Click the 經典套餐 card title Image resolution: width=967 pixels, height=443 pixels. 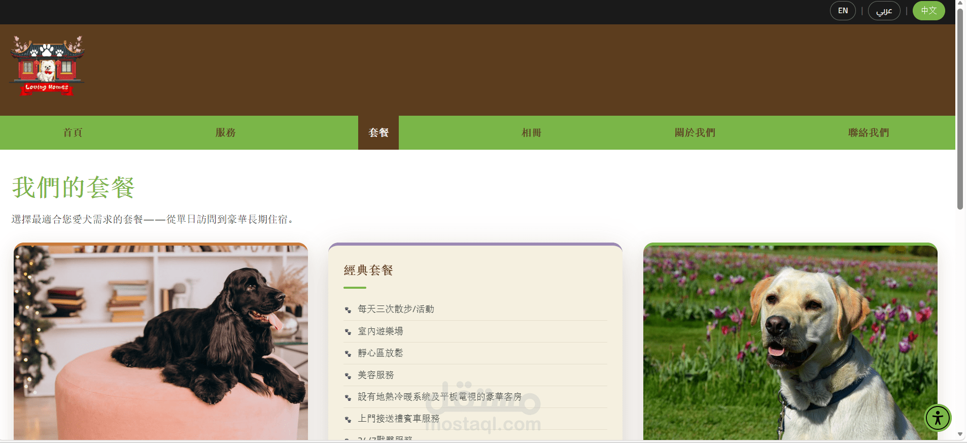click(x=368, y=270)
